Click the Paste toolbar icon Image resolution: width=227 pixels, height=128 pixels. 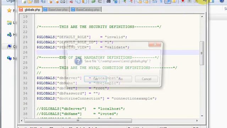click(x=85, y=1)
